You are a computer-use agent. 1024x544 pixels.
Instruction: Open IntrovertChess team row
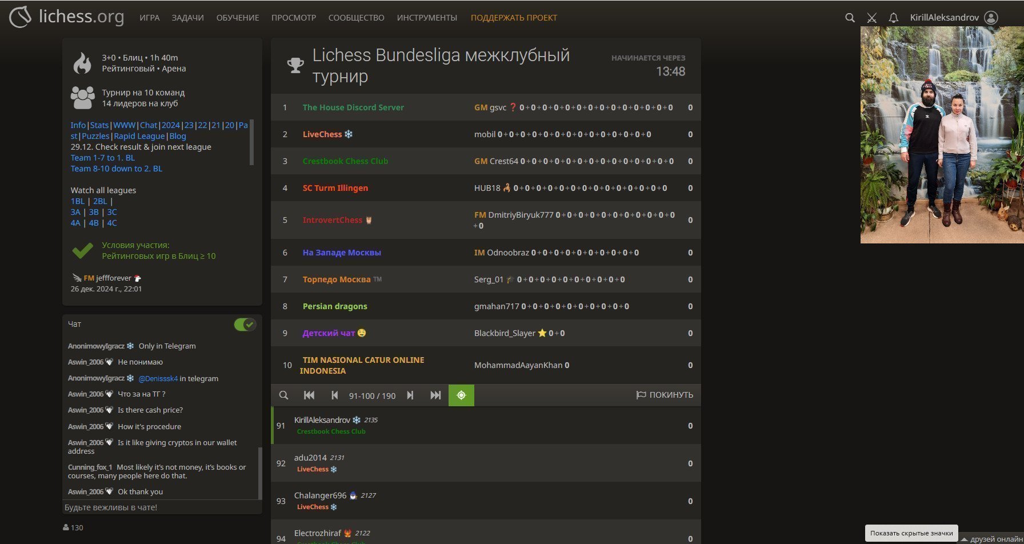(x=486, y=220)
